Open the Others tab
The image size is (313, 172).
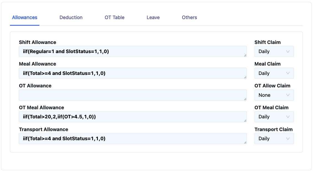pos(189,17)
